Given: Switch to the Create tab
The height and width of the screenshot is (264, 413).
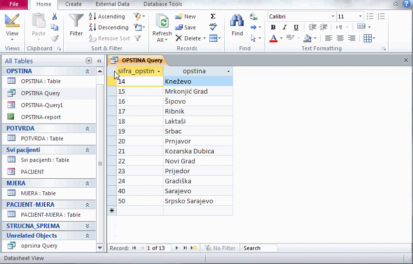Looking at the screenshot, I should coord(73,4).
